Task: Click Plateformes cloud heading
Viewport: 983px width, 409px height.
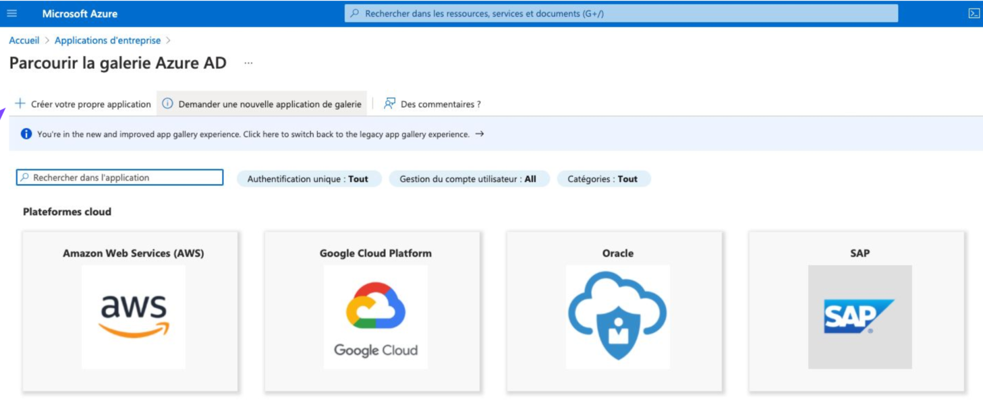Action: tap(67, 212)
